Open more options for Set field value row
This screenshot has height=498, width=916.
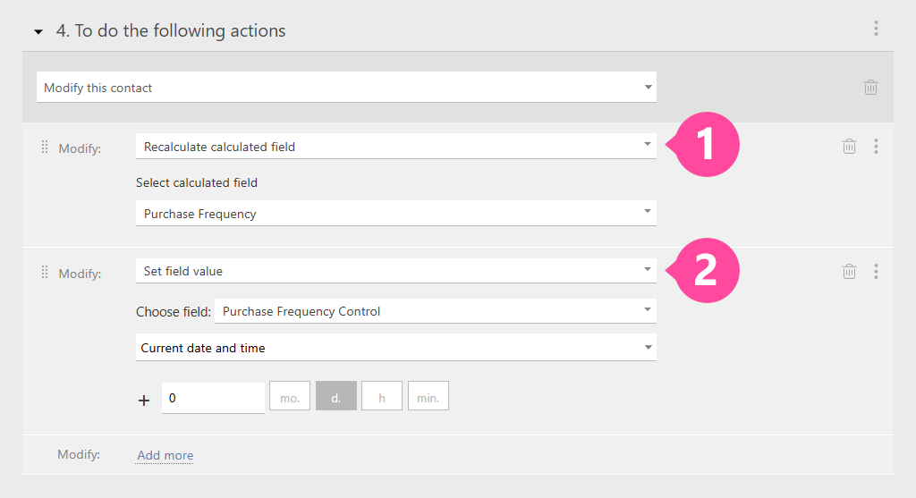coord(876,271)
